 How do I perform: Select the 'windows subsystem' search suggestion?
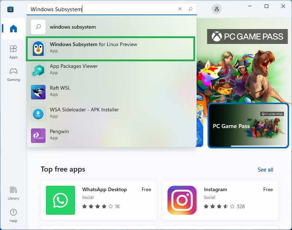(x=111, y=27)
